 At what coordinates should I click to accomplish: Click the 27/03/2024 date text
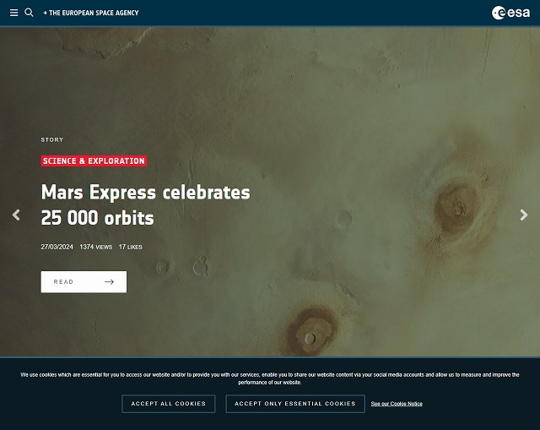tap(57, 247)
